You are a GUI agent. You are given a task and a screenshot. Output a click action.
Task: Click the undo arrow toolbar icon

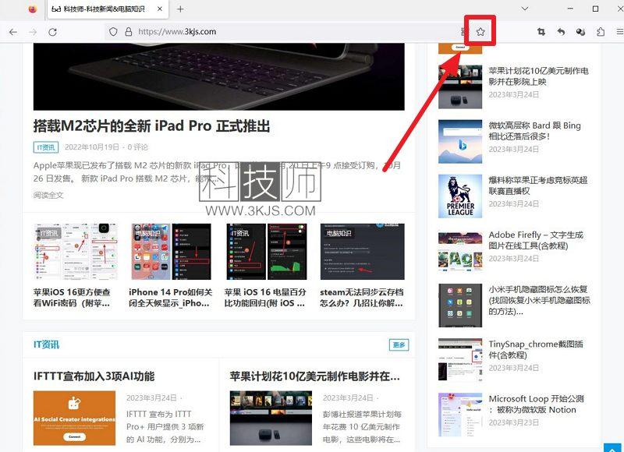point(561,32)
